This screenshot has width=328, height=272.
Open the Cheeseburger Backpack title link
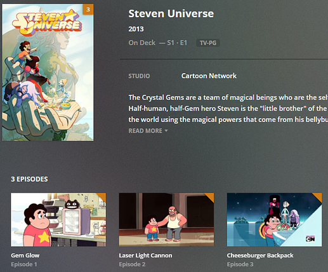click(x=260, y=255)
